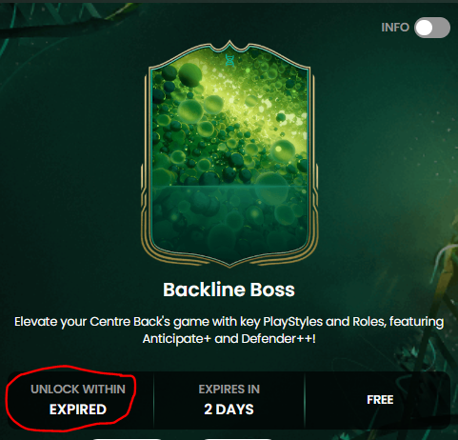Click the Defender++ word in the description
Viewport: 458px width, 440px height.
(x=277, y=339)
